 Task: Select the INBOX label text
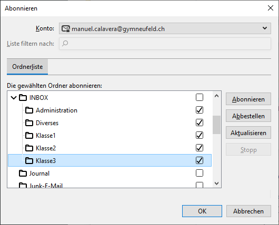(38, 98)
